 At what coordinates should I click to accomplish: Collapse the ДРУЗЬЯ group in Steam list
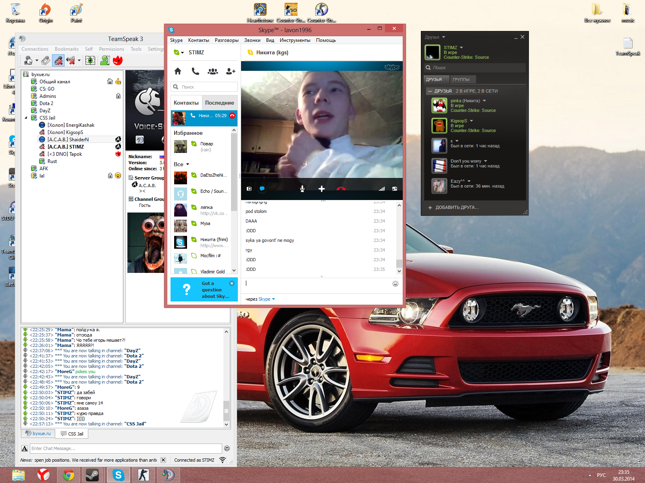click(x=430, y=91)
